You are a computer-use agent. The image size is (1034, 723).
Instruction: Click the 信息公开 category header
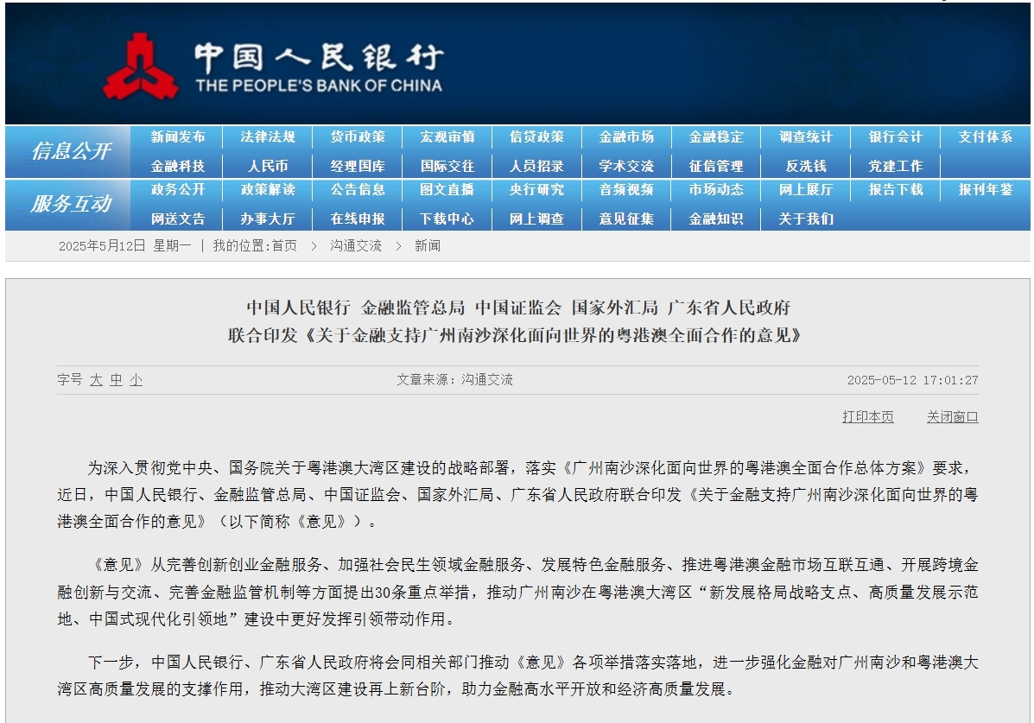(71, 151)
